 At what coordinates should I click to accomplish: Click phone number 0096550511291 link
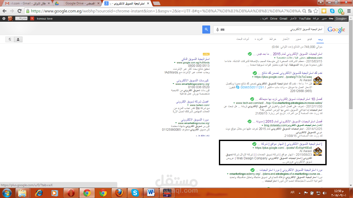252,87
